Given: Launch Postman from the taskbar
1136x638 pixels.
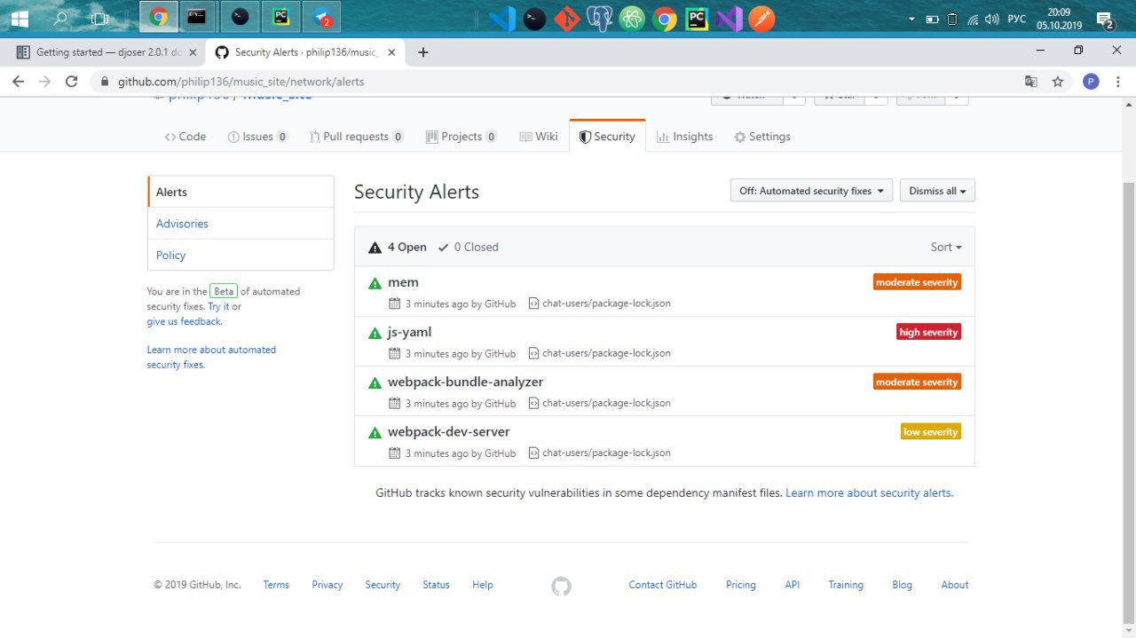Looking at the screenshot, I should [x=761, y=19].
